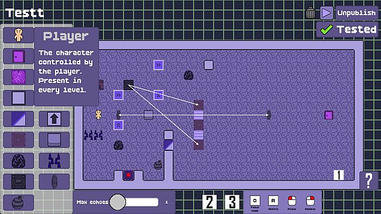Pick the portal oval palette item
This screenshot has width=381, height=214.
point(54,181)
